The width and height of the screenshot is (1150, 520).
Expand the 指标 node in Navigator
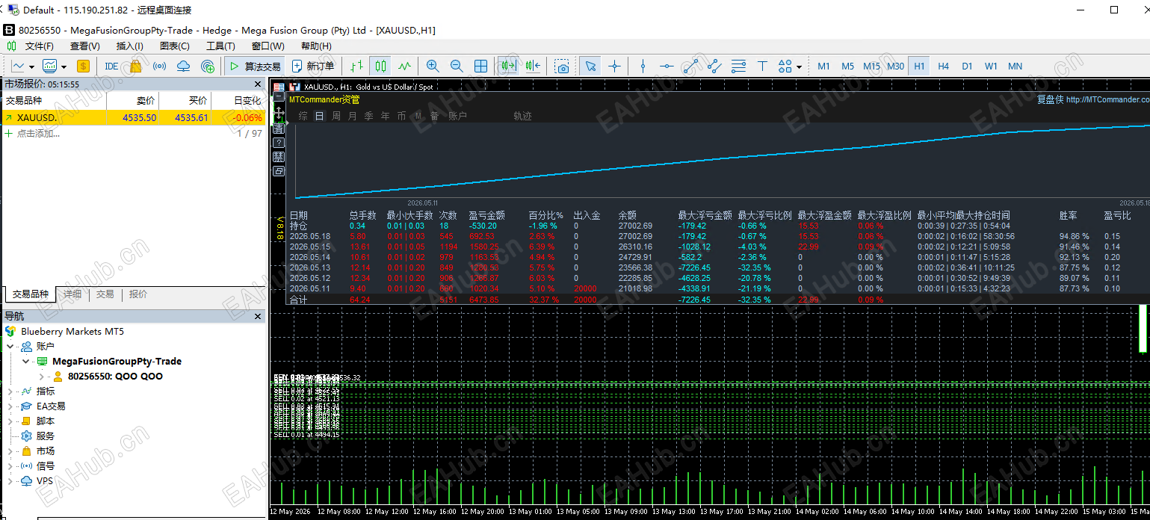(10, 391)
